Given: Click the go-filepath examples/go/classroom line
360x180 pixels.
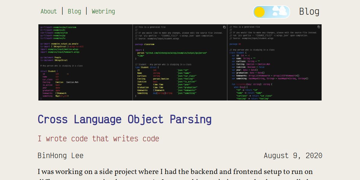Looking at the screenshot, I should tap(59, 27).
